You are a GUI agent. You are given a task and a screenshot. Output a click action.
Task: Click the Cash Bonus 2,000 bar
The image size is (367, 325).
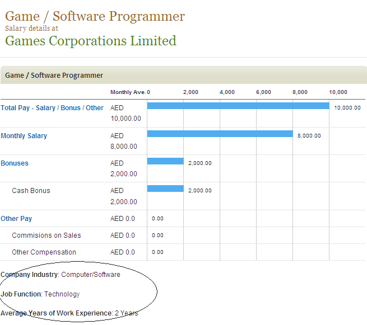coord(165,189)
